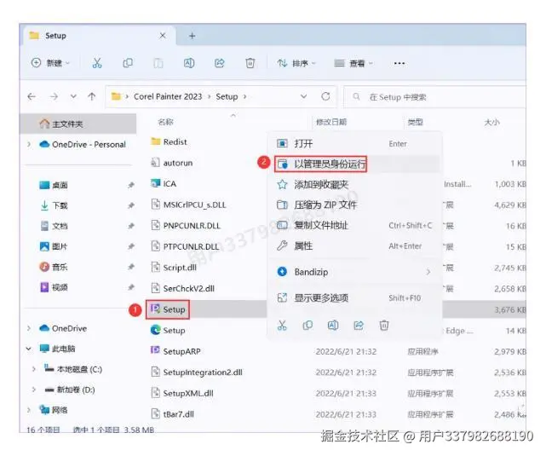Select the Redist folder
The image size is (546, 456).
tap(170, 141)
